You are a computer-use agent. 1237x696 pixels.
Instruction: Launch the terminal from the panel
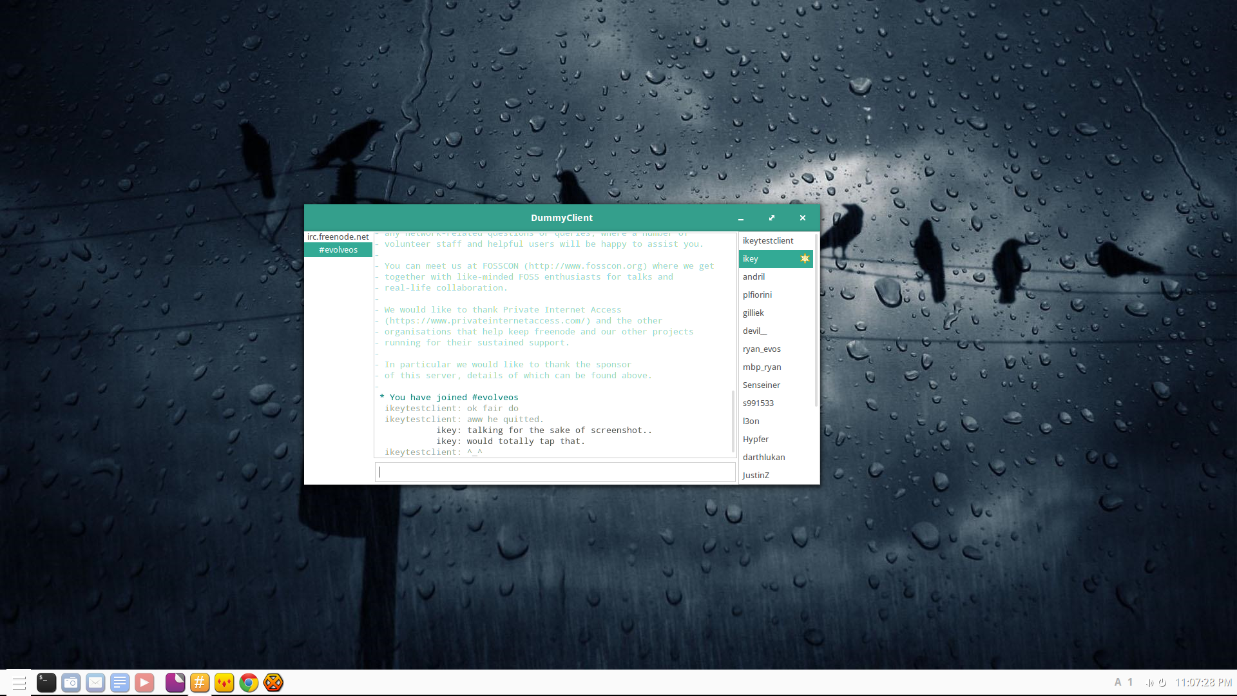click(46, 682)
